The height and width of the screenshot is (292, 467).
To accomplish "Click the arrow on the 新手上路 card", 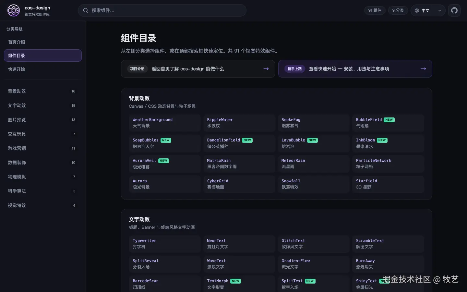I will point(423,69).
